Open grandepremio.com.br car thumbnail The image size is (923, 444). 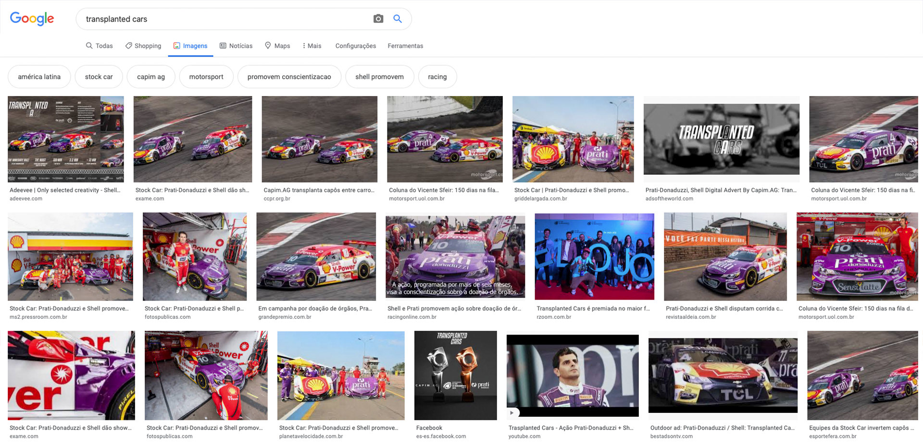(316, 257)
